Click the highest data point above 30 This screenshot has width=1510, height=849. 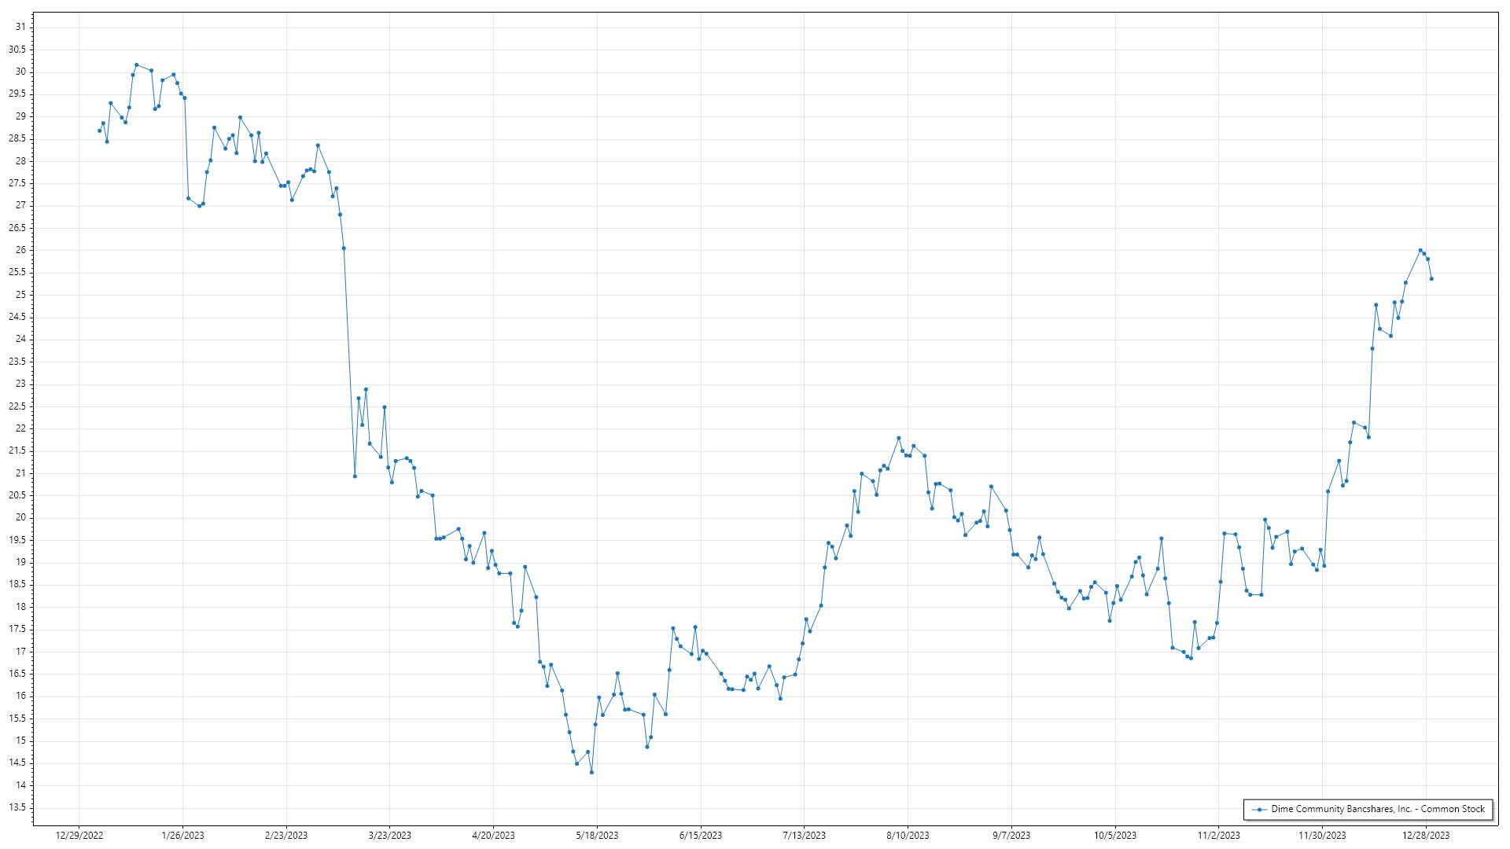tap(136, 64)
